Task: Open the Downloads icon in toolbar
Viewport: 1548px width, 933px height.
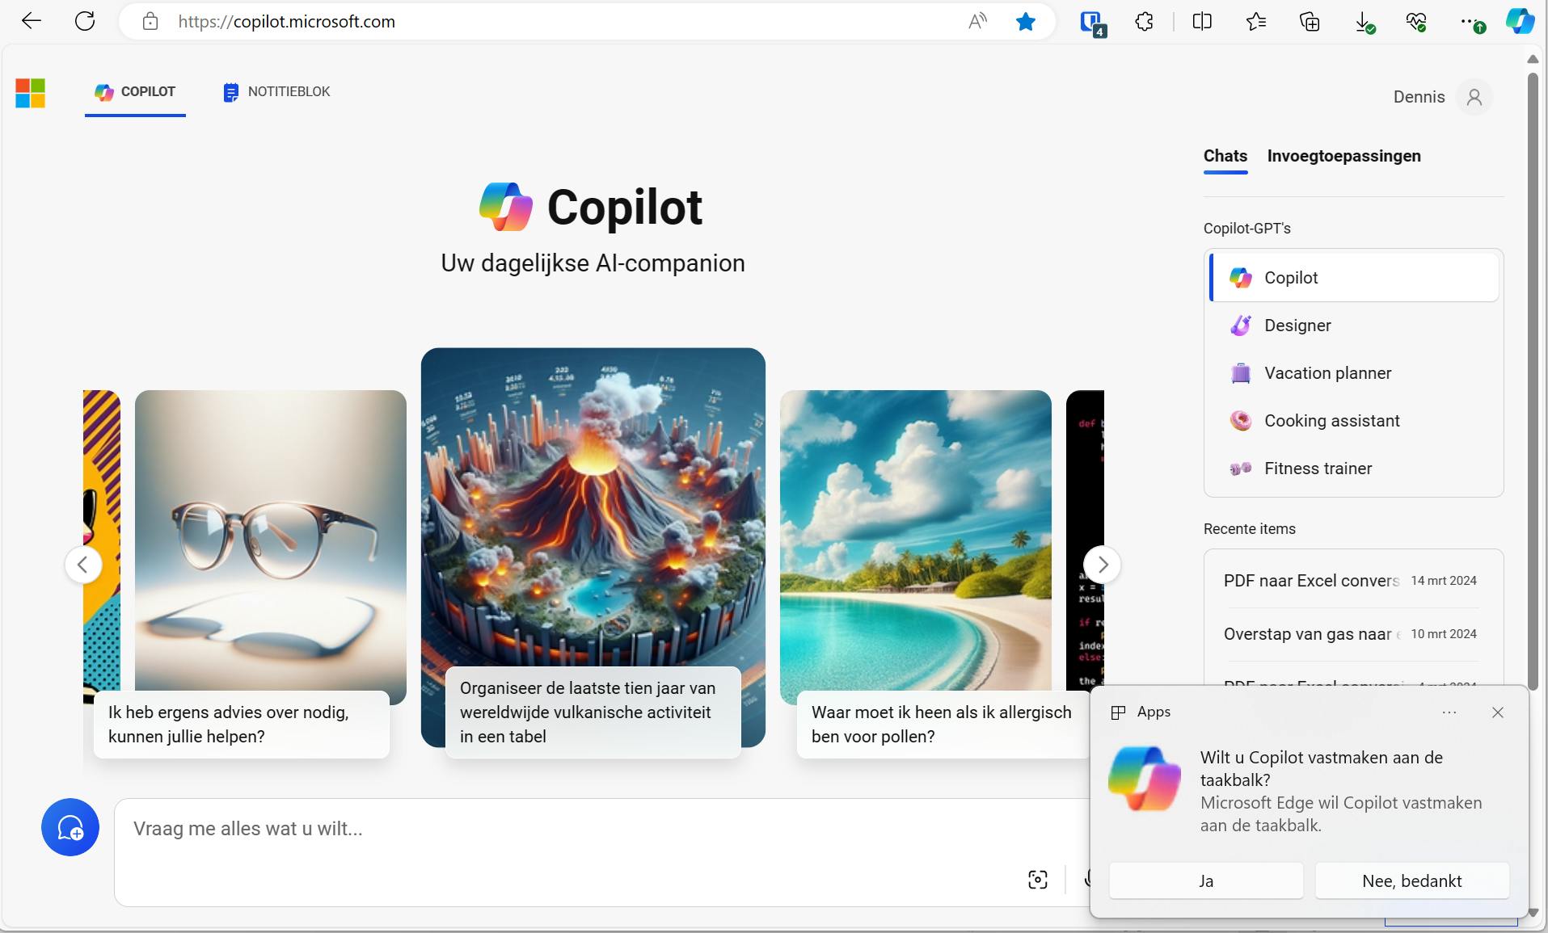Action: pyautogui.click(x=1364, y=22)
